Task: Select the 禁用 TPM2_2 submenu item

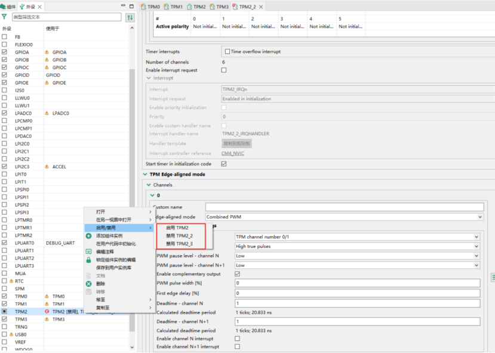Action: [179, 236]
